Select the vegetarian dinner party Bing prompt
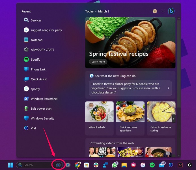The image size is (196, 170). (130, 88)
